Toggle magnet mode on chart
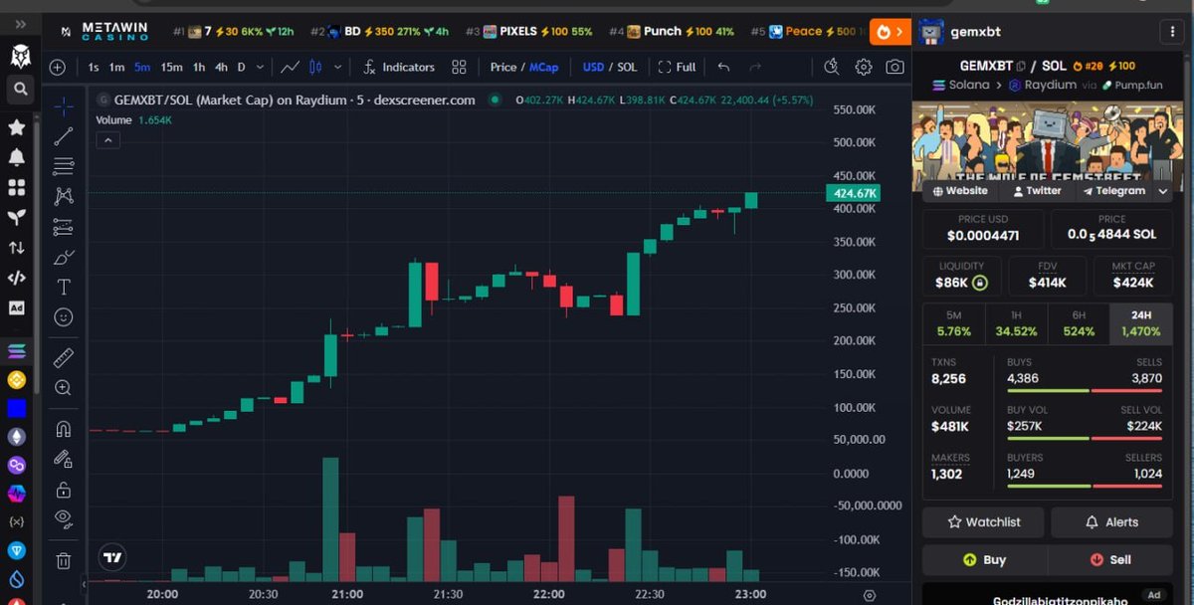Viewport: 1194px width, 605px height. tap(64, 429)
